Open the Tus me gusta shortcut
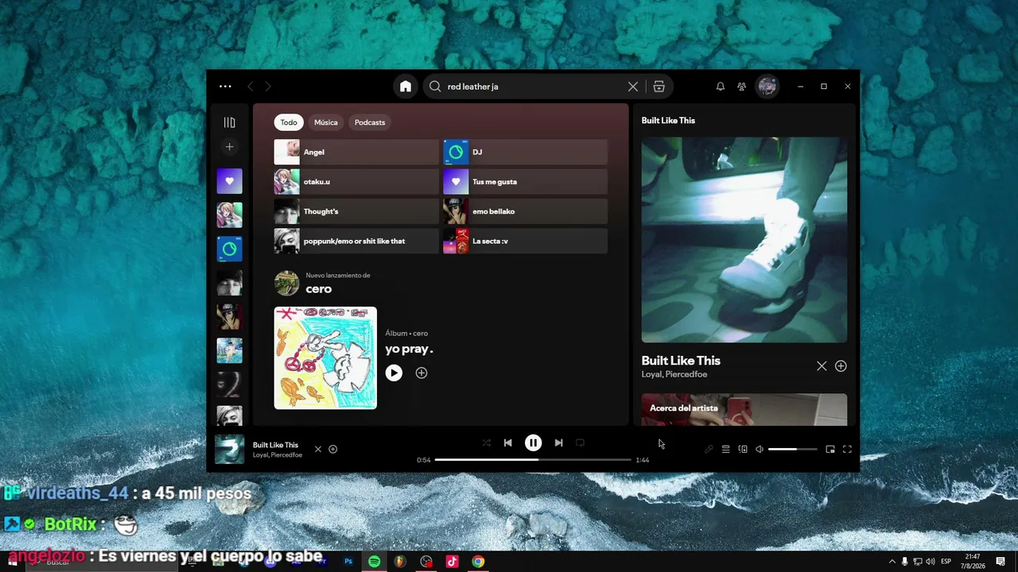1018x572 pixels. [x=525, y=182]
